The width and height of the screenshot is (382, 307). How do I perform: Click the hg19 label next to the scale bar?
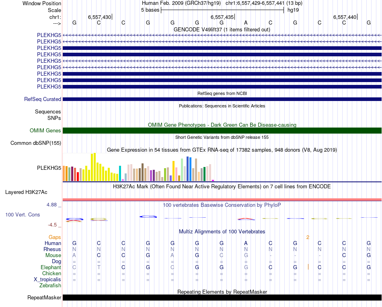click(x=293, y=10)
